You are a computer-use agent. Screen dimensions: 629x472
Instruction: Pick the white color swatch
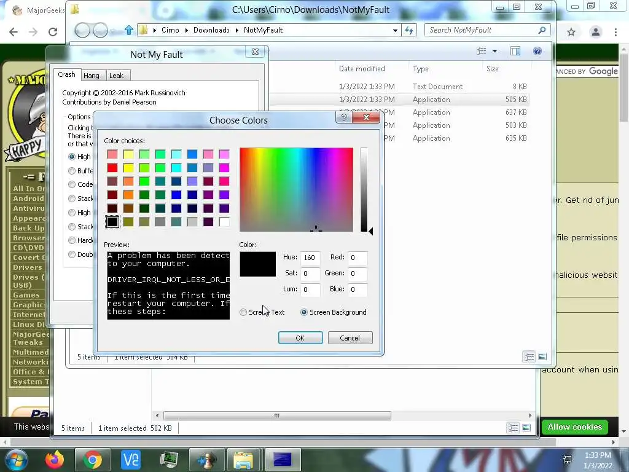[x=224, y=222]
